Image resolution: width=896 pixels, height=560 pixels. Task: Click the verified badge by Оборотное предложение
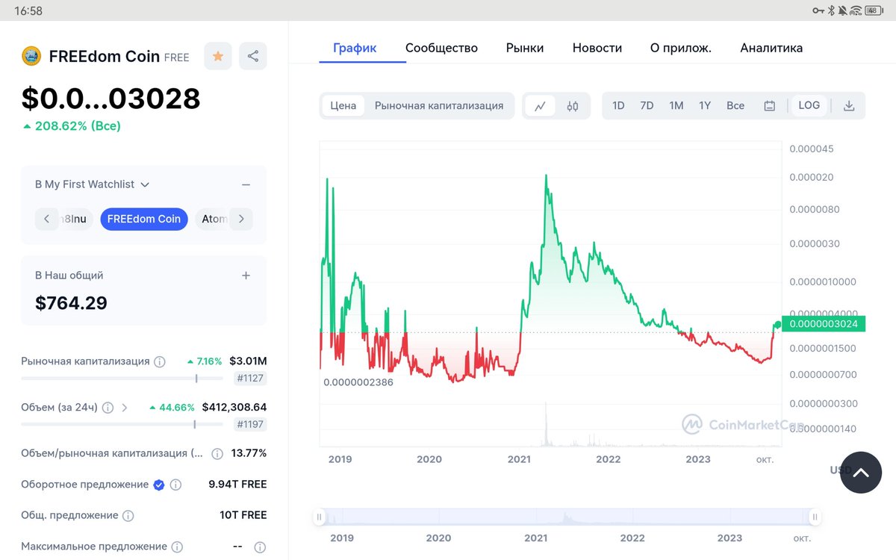[x=159, y=485]
